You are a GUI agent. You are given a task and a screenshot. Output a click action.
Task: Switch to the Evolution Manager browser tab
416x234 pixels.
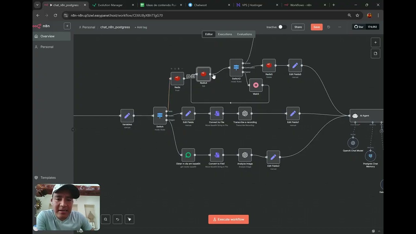(113, 5)
